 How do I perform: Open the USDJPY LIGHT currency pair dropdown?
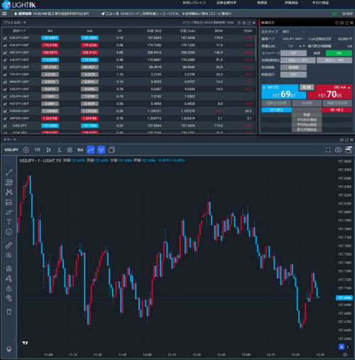tap(293, 38)
